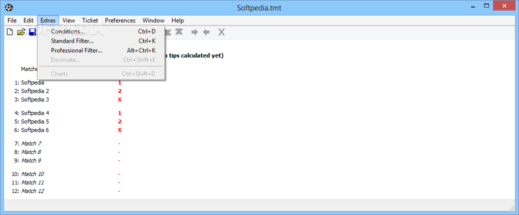Click the red dash tip for Match 12
This screenshot has width=519, height=215.
pos(119,191)
